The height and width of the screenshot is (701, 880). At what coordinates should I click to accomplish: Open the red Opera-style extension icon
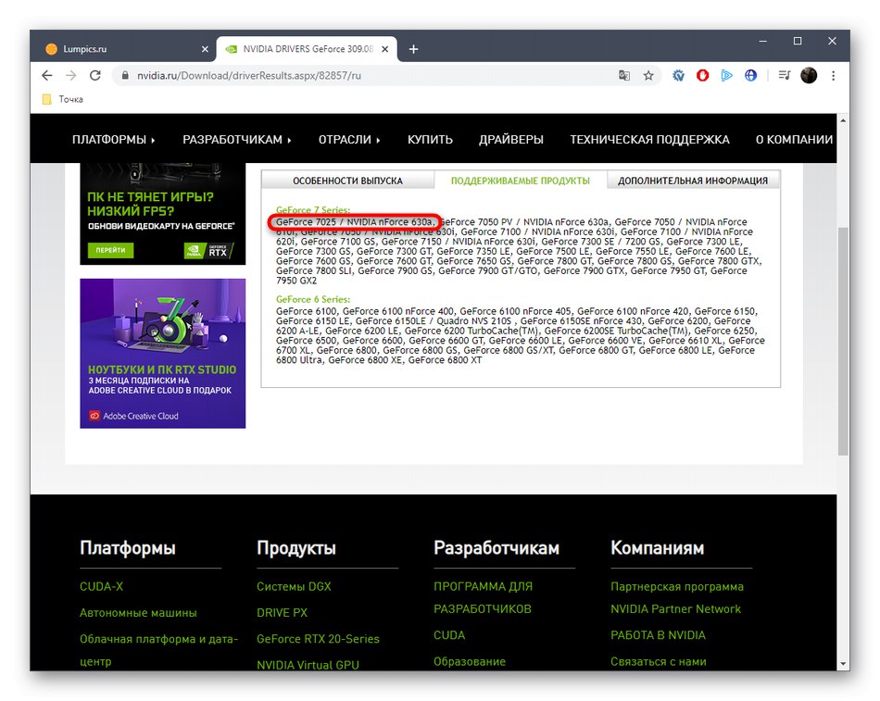coord(703,75)
